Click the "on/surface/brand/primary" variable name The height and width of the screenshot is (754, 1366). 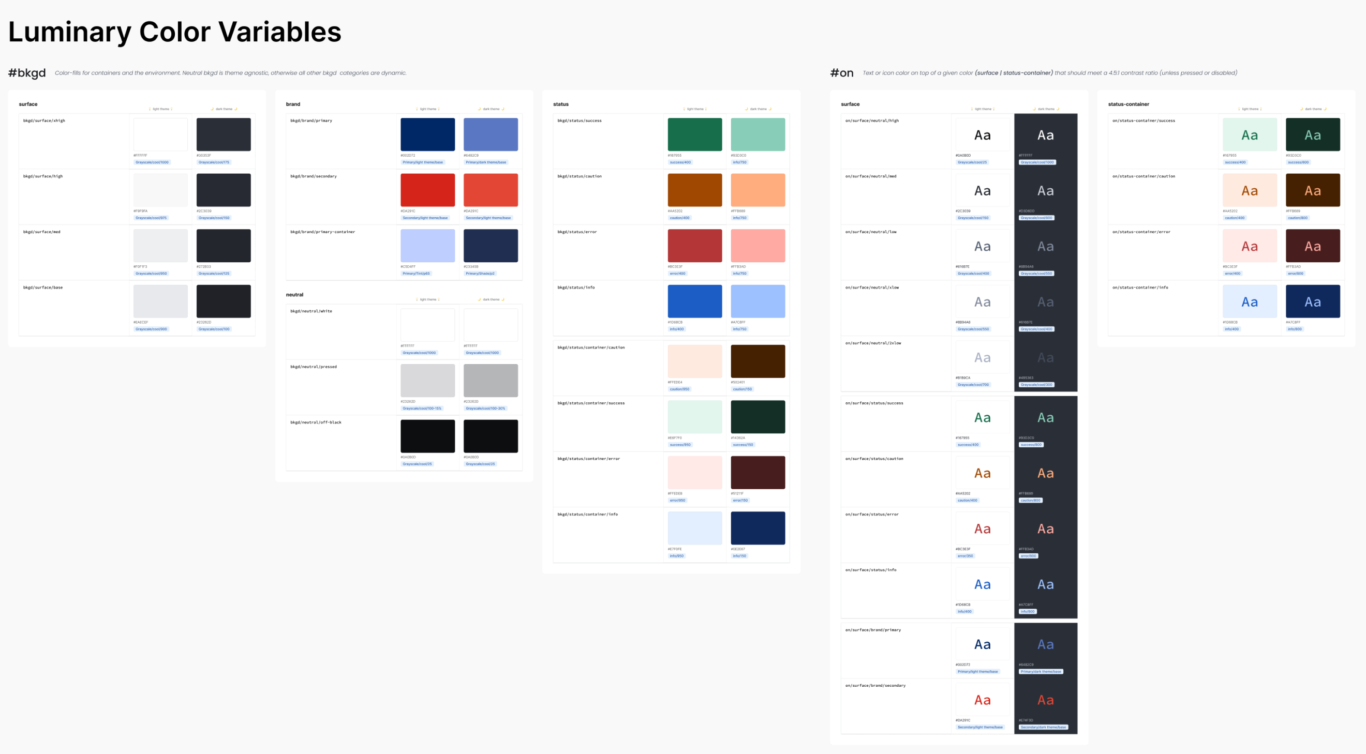873,630
